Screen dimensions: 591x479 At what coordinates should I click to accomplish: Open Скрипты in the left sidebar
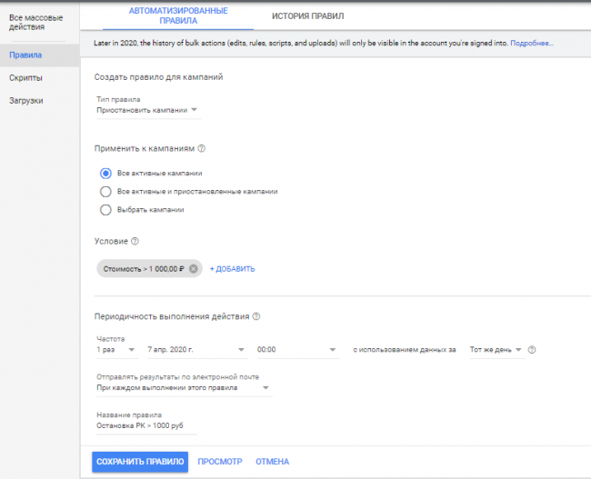(x=26, y=78)
